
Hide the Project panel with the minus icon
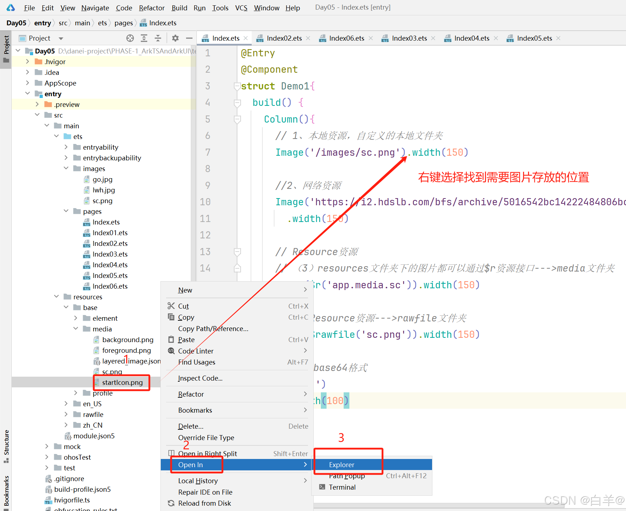189,38
